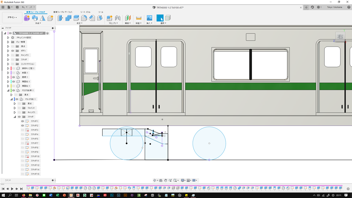
Task: Click the Undo arrow icon
Action: coord(23,7)
